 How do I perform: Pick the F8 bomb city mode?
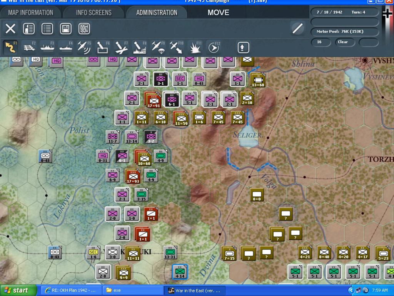coord(140,47)
